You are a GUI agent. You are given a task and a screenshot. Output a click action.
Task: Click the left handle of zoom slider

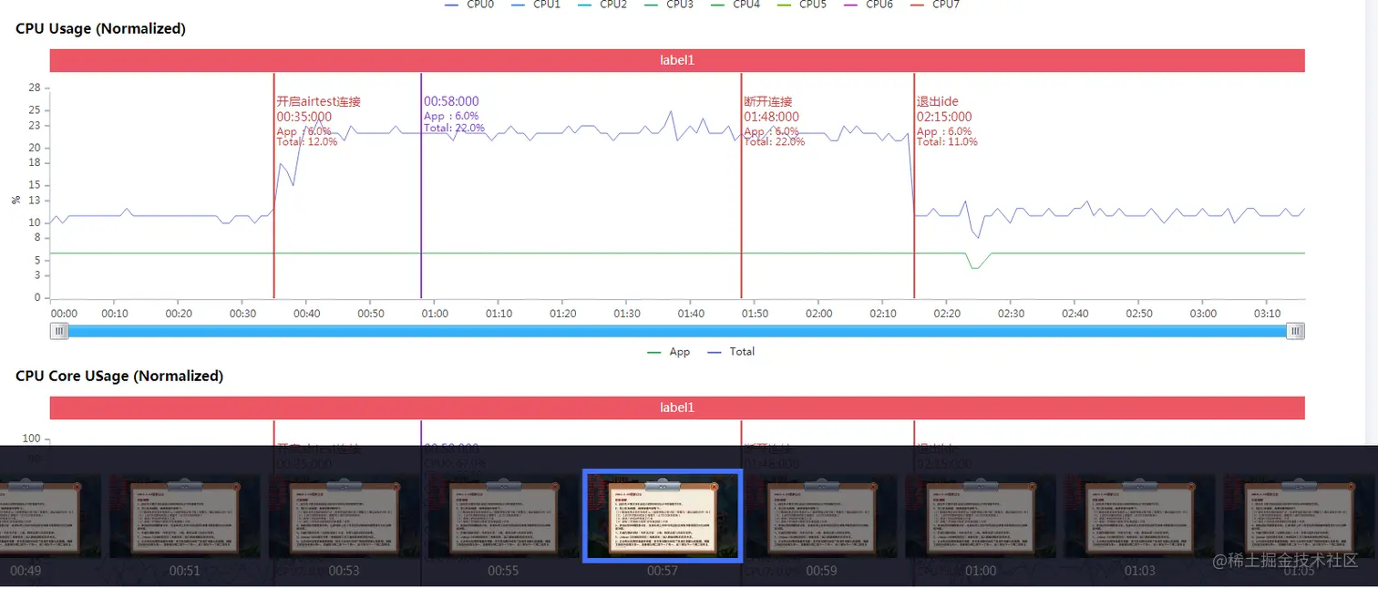click(x=59, y=331)
